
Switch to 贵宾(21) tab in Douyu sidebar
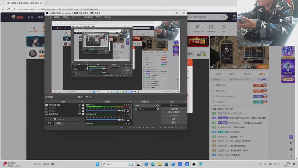click(247, 74)
